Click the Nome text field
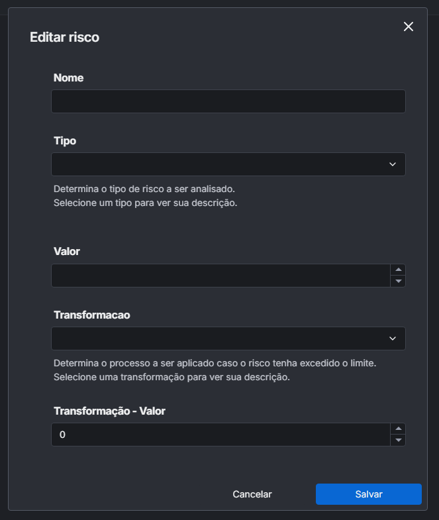439x520 pixels. [x=228, y=101]
